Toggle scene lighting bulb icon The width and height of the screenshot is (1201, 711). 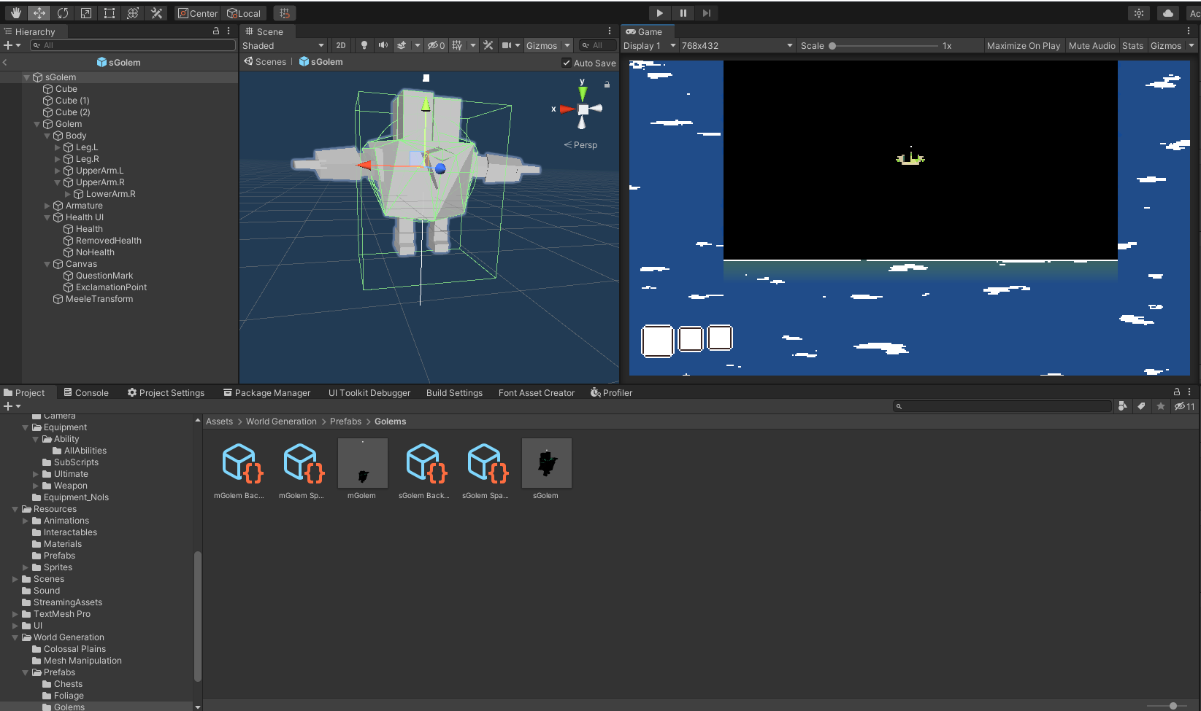(364, 45)
